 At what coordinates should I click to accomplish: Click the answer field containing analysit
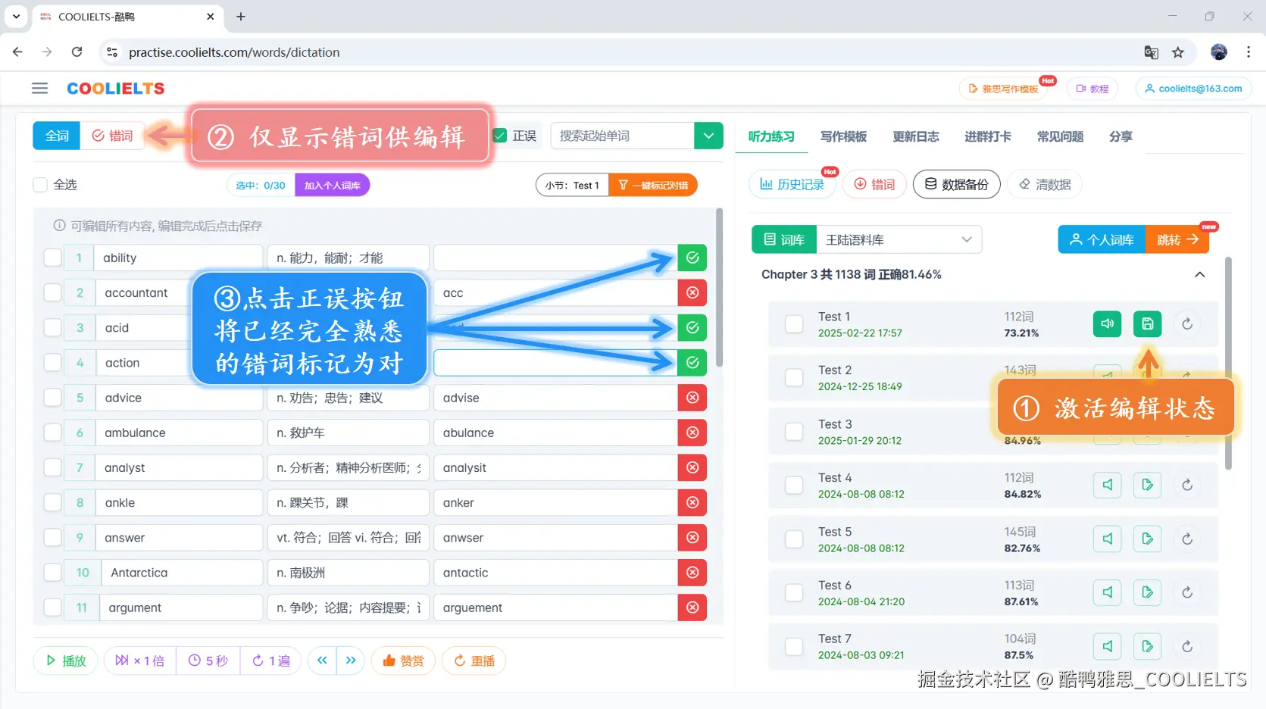pos(555,467)
